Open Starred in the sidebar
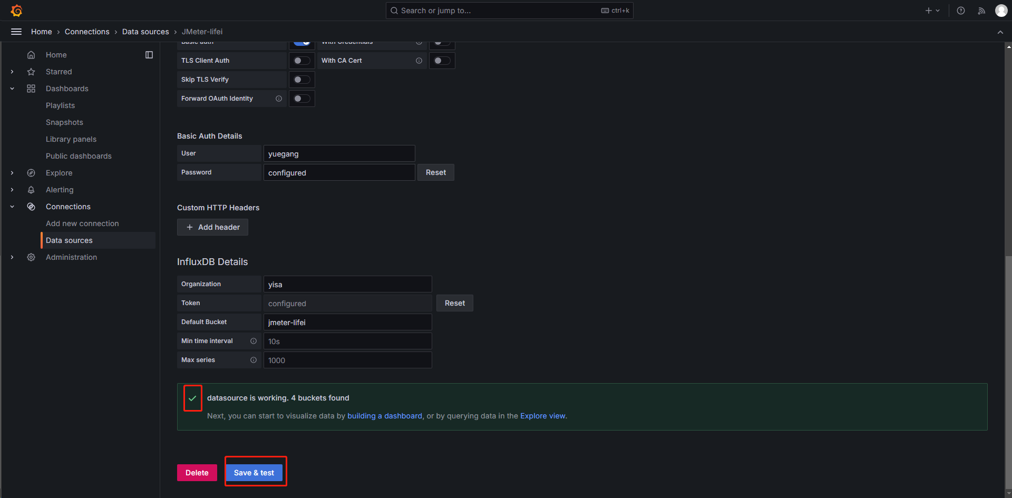Image resolution: width=1012 pixels, height=498 pixels. (x=59, y=72)
